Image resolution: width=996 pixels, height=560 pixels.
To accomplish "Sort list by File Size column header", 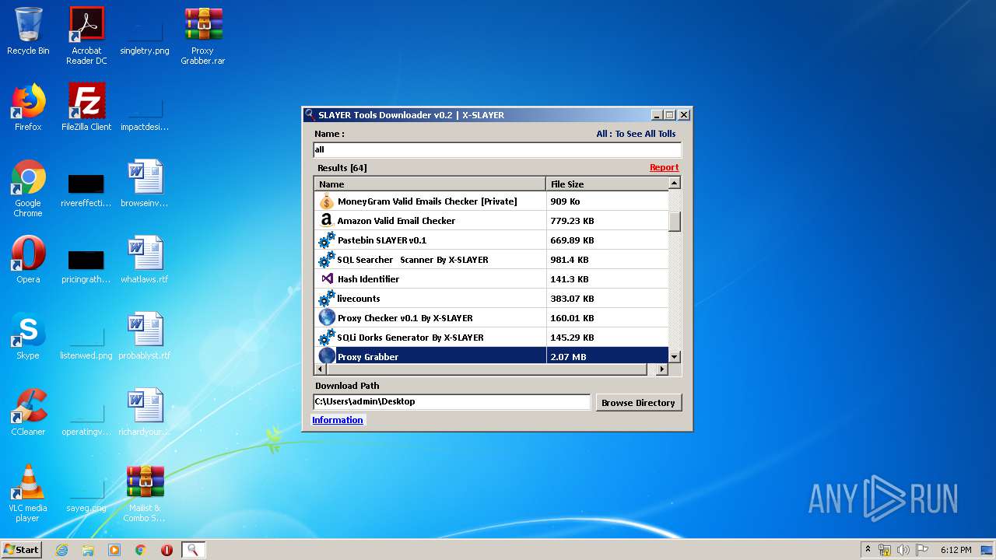I will click(608, 184).
